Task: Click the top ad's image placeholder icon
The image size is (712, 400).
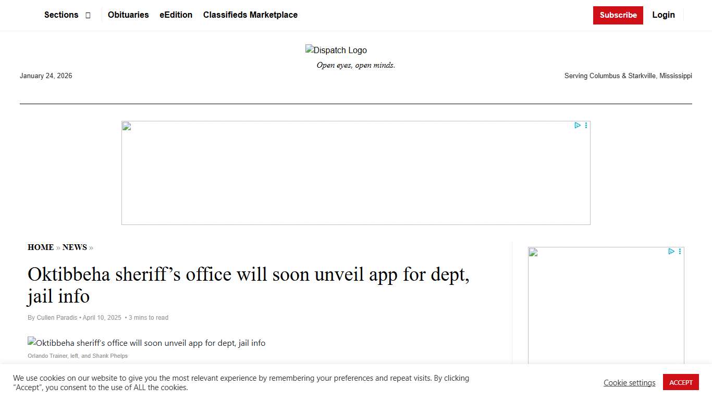Action: tap(126, 125)
